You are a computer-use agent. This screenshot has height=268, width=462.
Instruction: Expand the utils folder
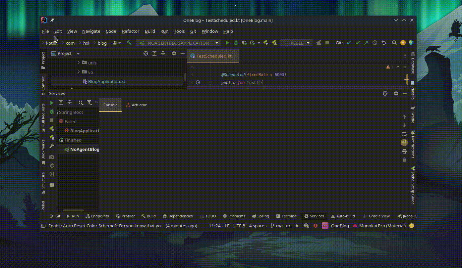(79, 63)
